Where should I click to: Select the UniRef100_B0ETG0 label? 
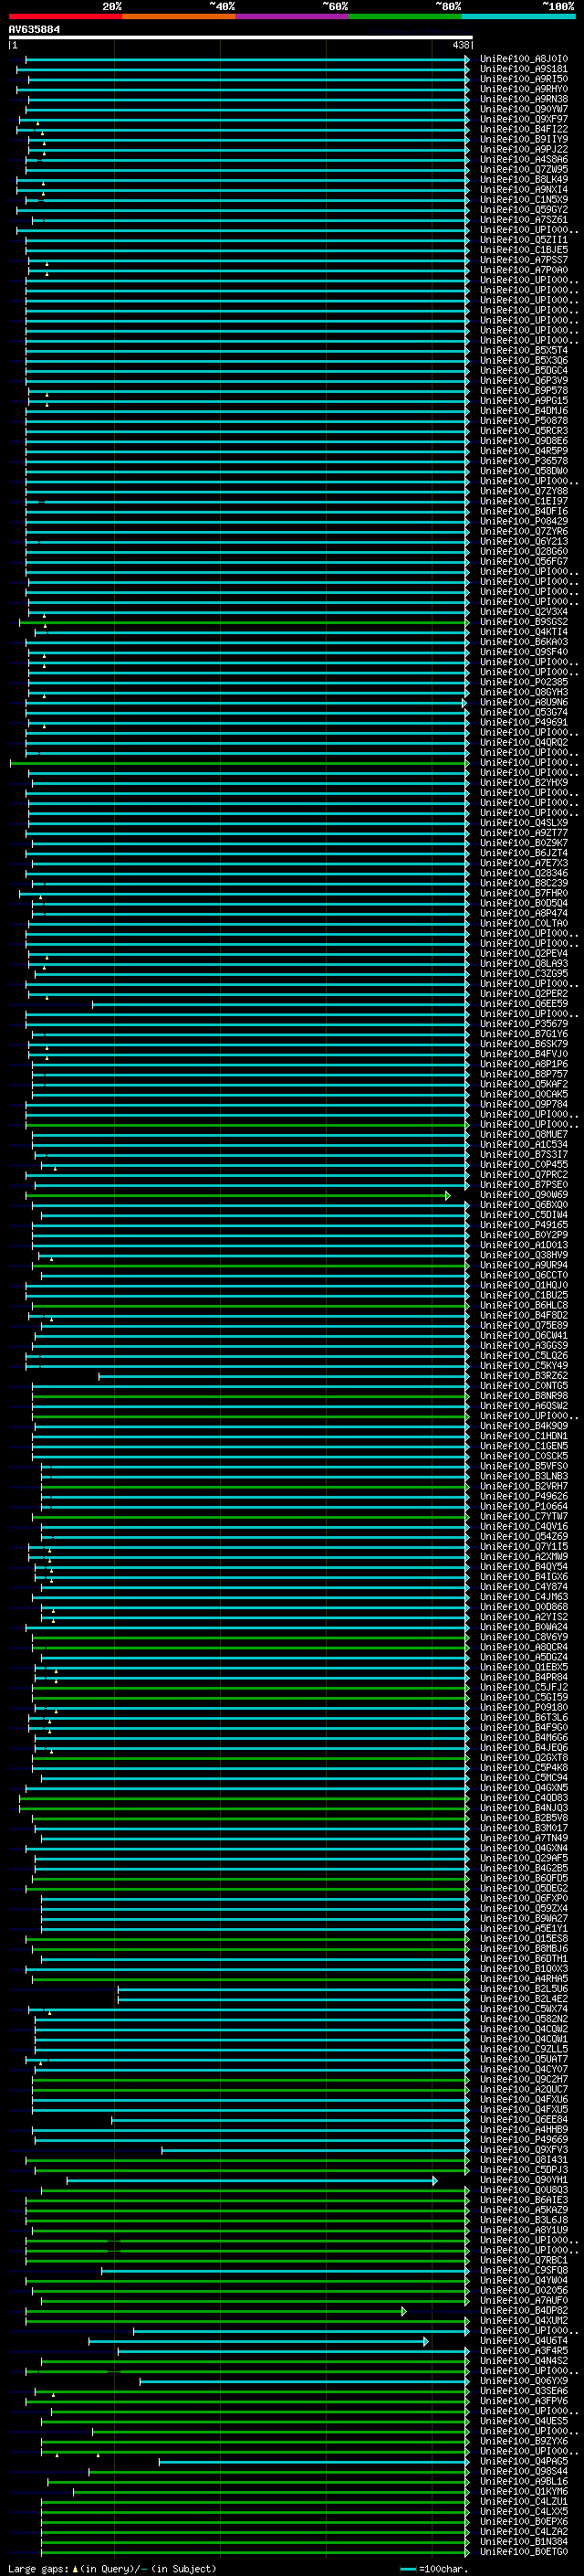pyautogui.click(x=524, y=2551)
